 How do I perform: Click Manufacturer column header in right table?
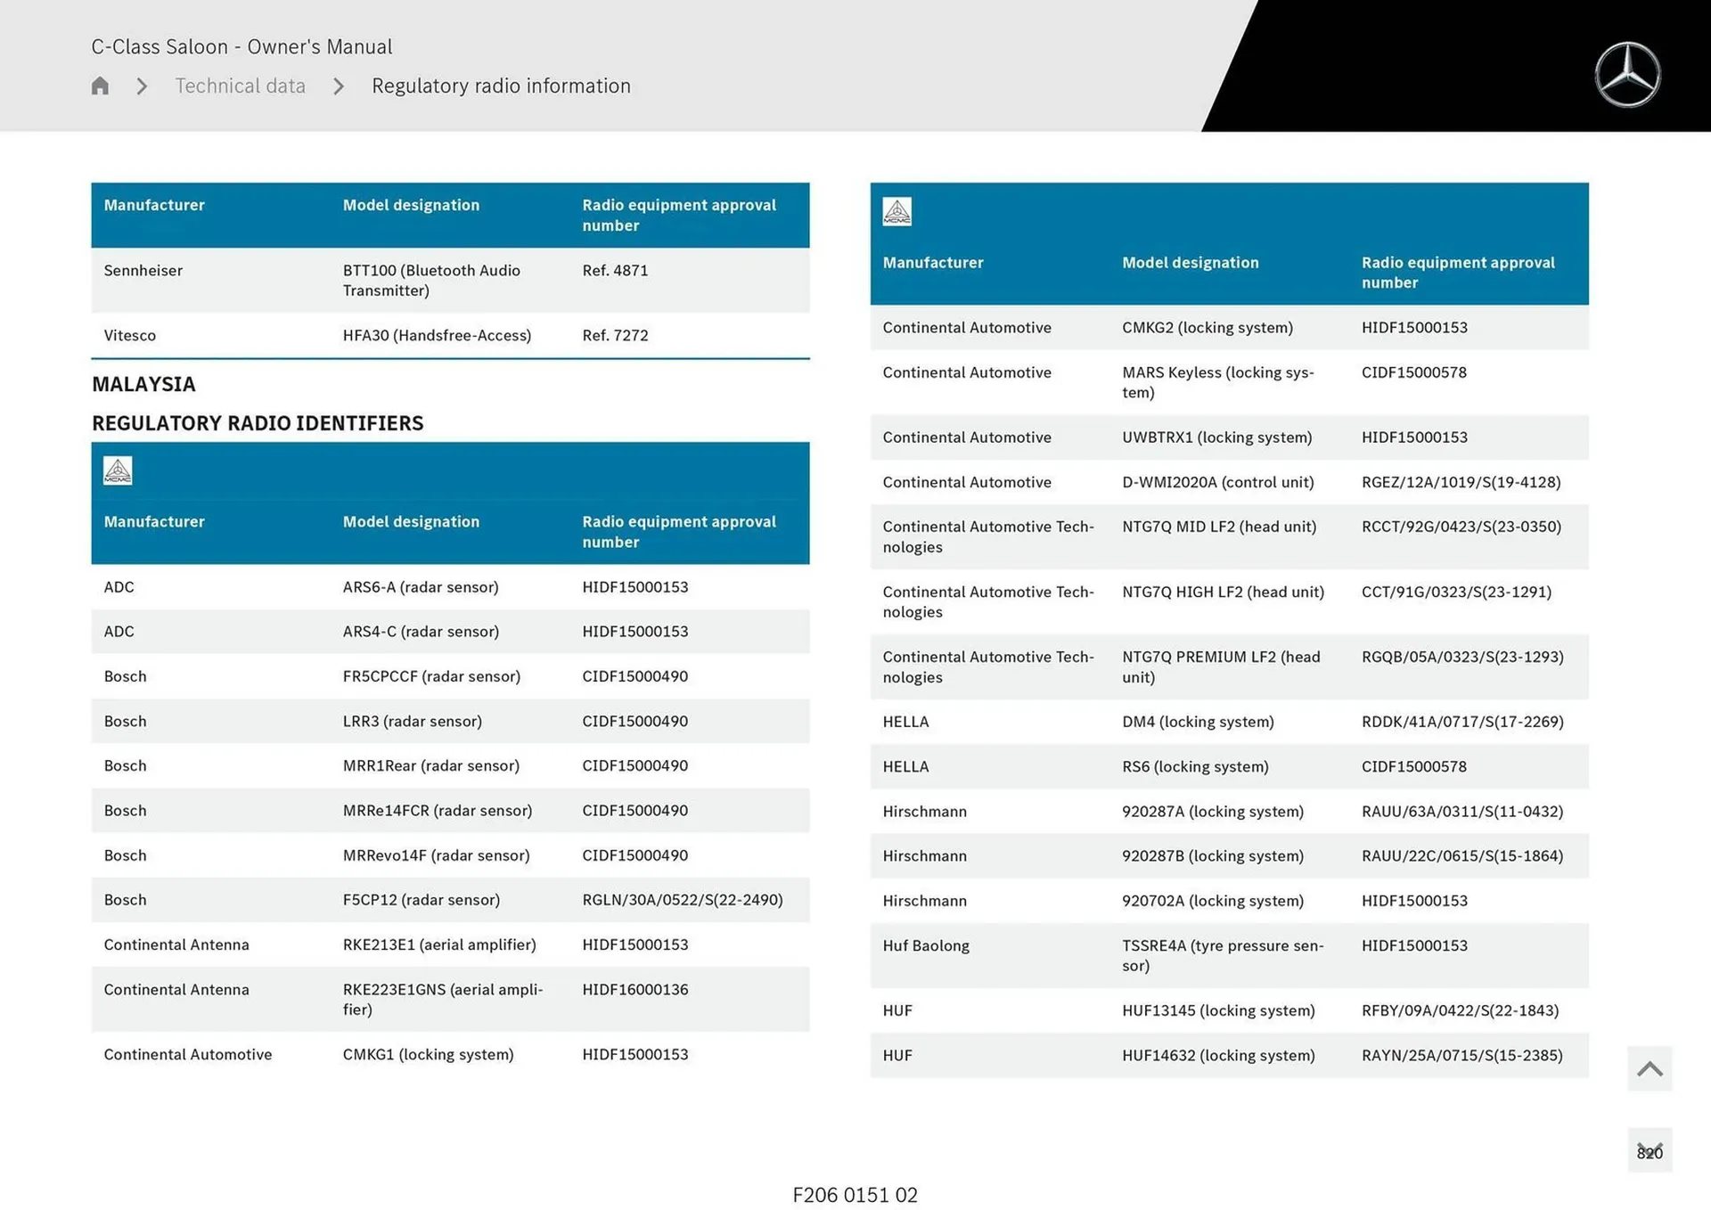(x=932, y=262)
